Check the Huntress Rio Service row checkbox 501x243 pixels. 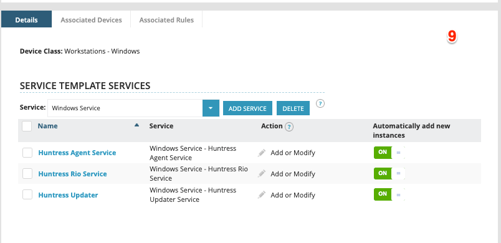[27, 174]
